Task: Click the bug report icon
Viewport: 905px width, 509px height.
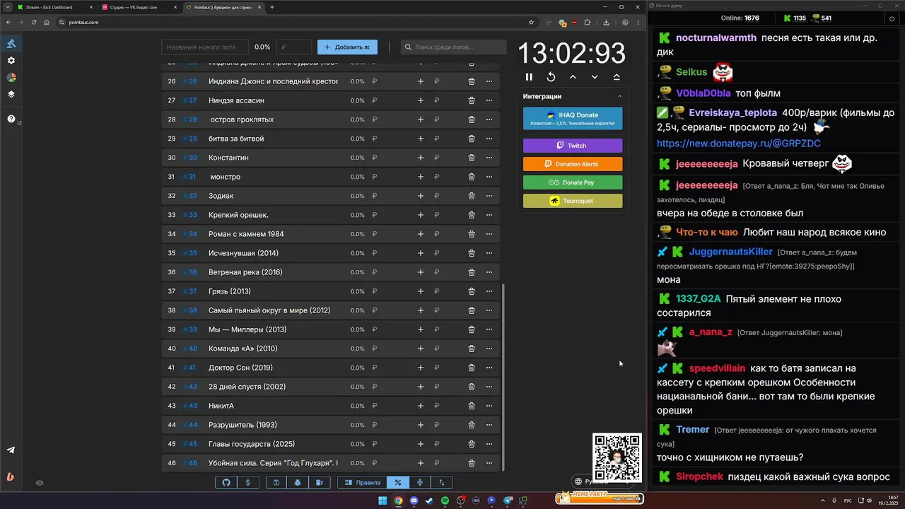Action: coord(298,483)
